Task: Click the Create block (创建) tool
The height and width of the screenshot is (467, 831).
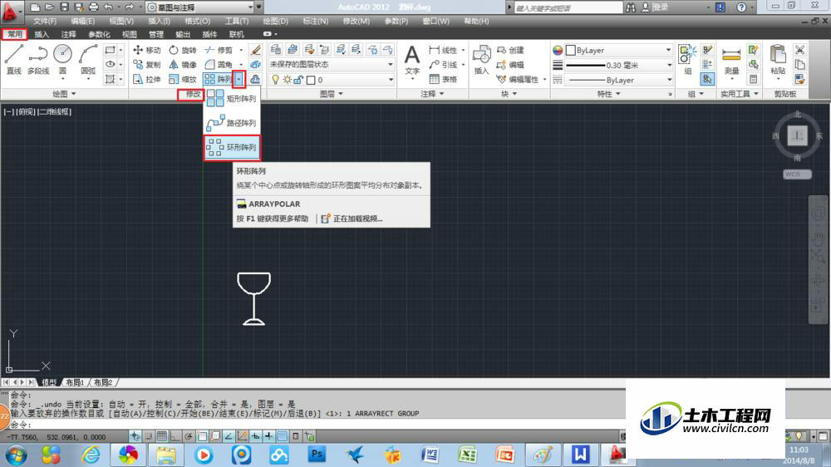Action: 510,50
